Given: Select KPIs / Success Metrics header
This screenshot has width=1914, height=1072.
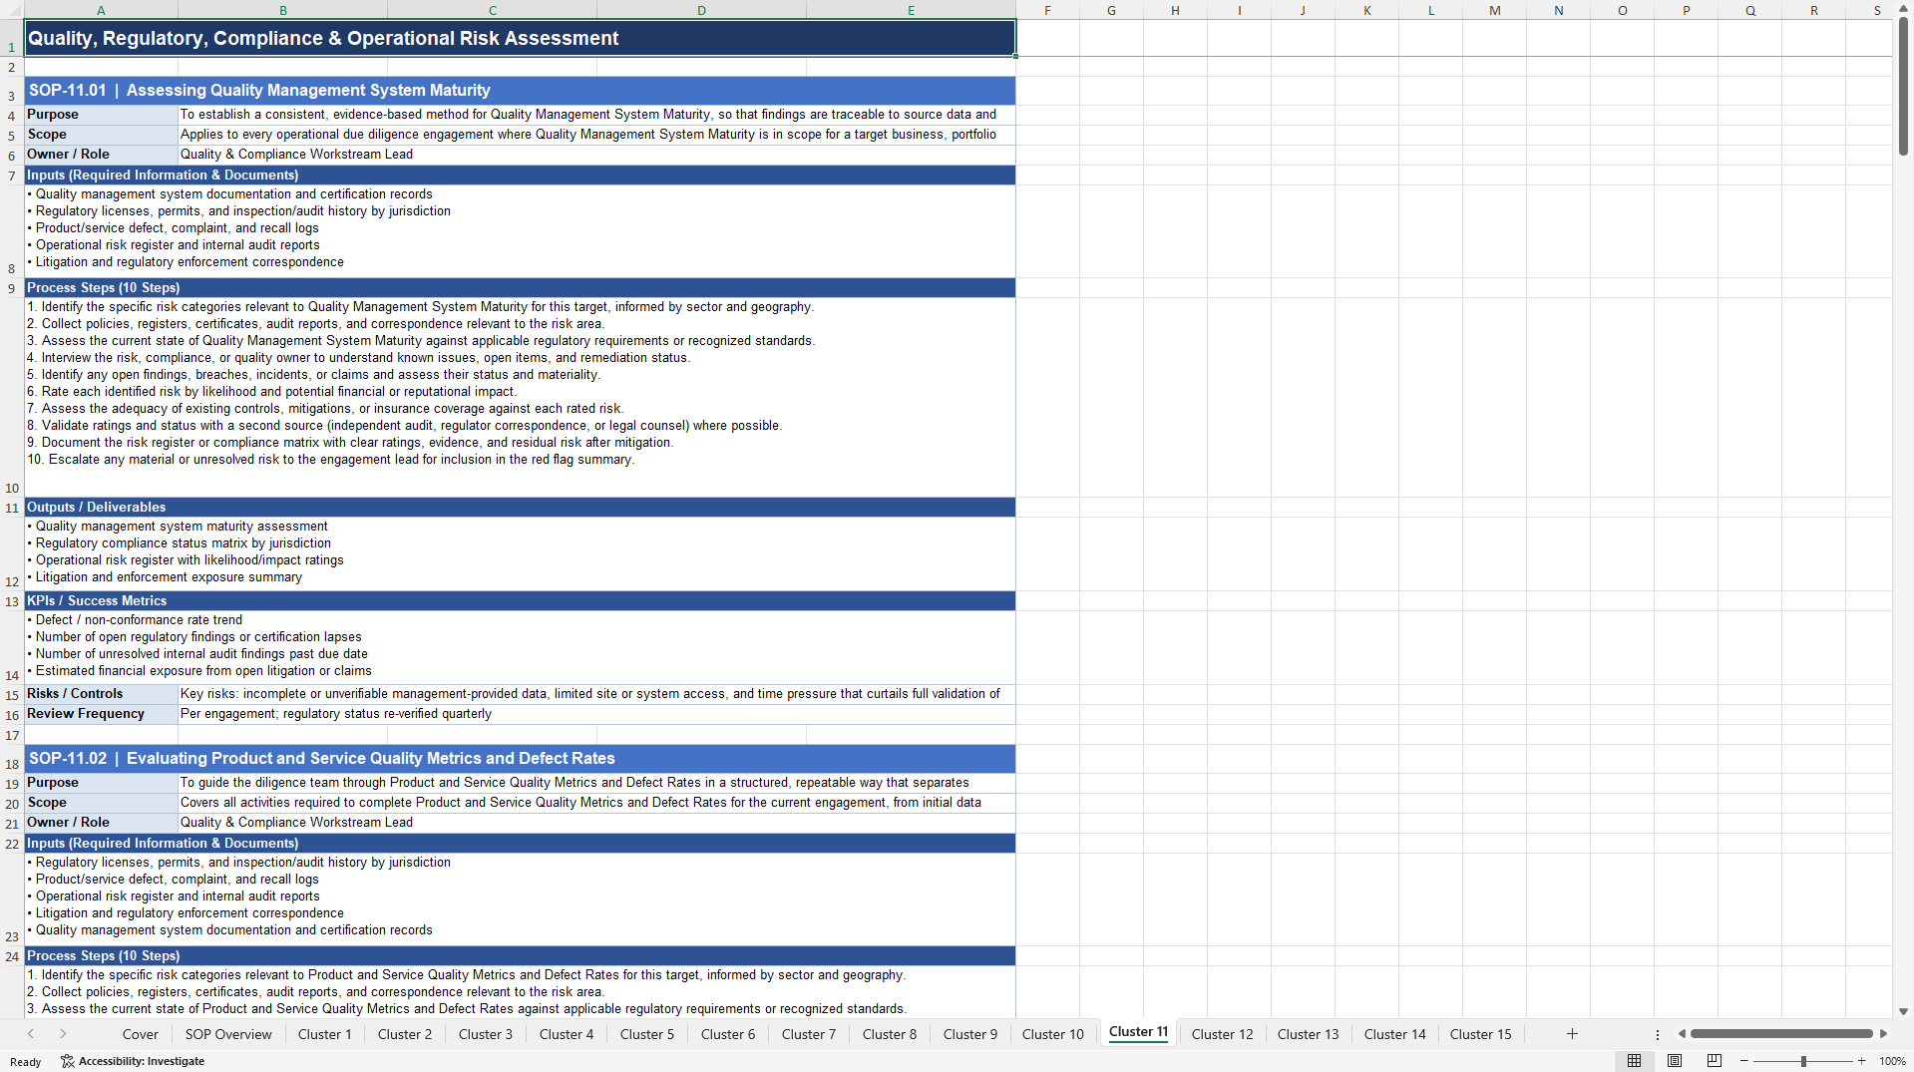Looking at the screenshot, I should (520, 601).
